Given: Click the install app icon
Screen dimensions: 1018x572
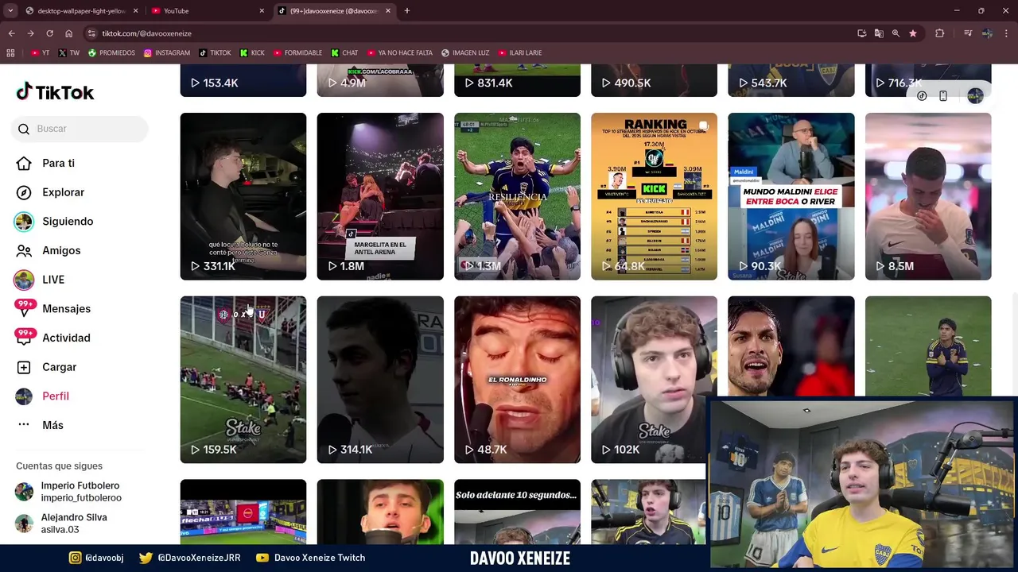Looking at the screenshot, I should pos(861,33).
